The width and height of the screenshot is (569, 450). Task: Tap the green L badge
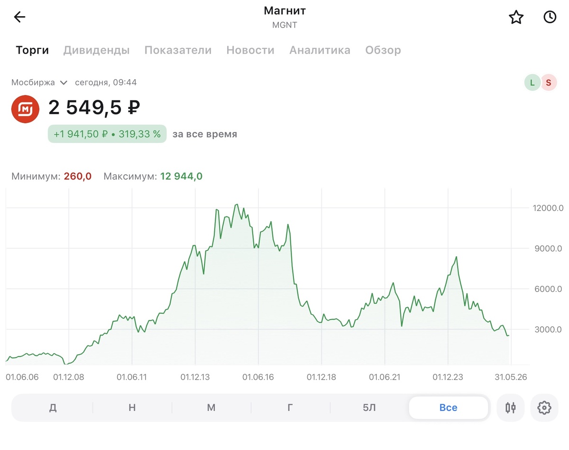click(532, 83)
